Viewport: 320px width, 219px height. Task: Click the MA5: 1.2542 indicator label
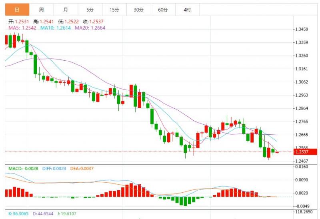tap(22, 28)
